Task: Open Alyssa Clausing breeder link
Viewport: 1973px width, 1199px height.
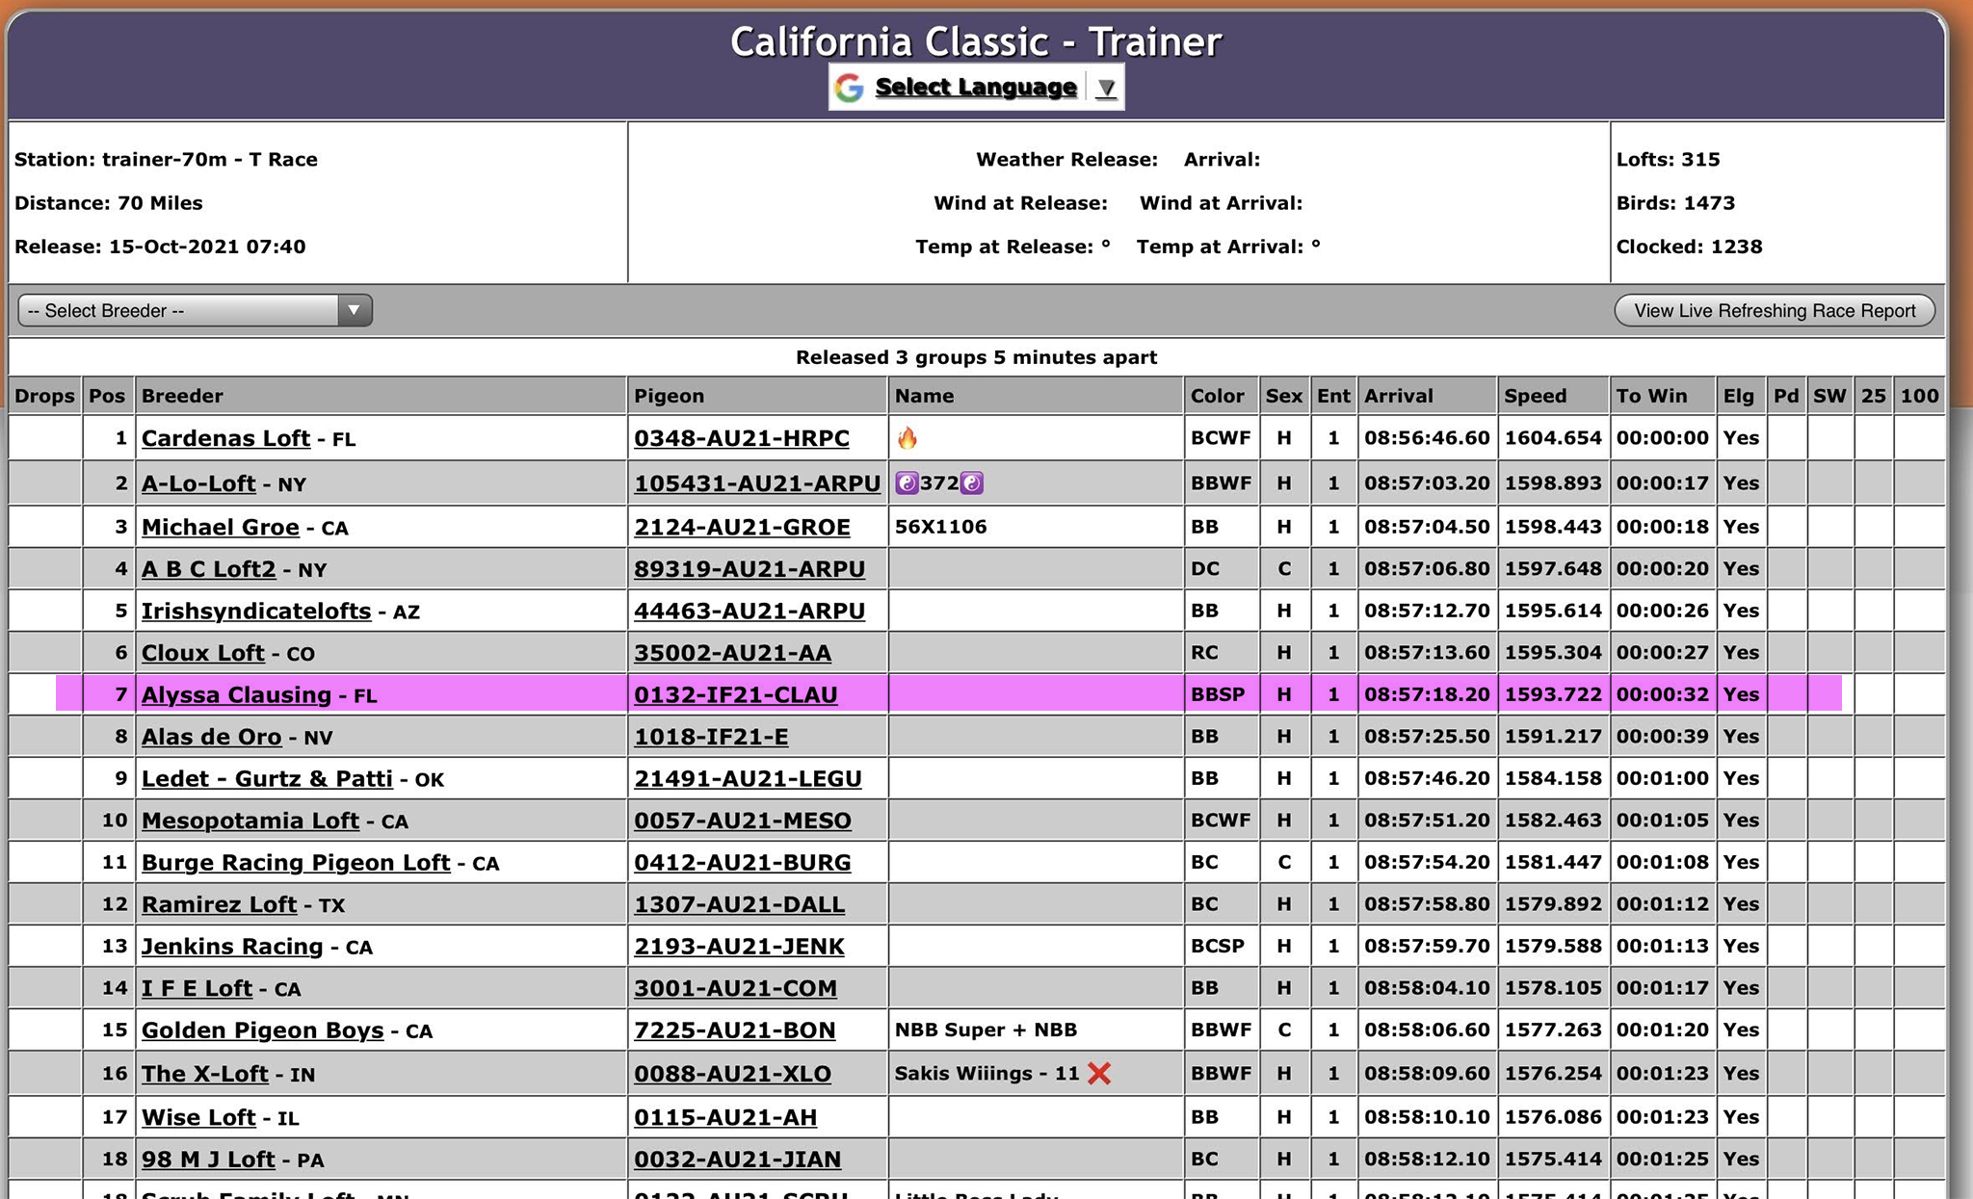Action: tap(236, 694)
